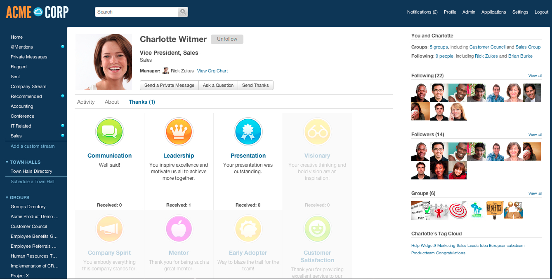Open the red figure people group icon
552x279 pixels.
pos(439,210)
